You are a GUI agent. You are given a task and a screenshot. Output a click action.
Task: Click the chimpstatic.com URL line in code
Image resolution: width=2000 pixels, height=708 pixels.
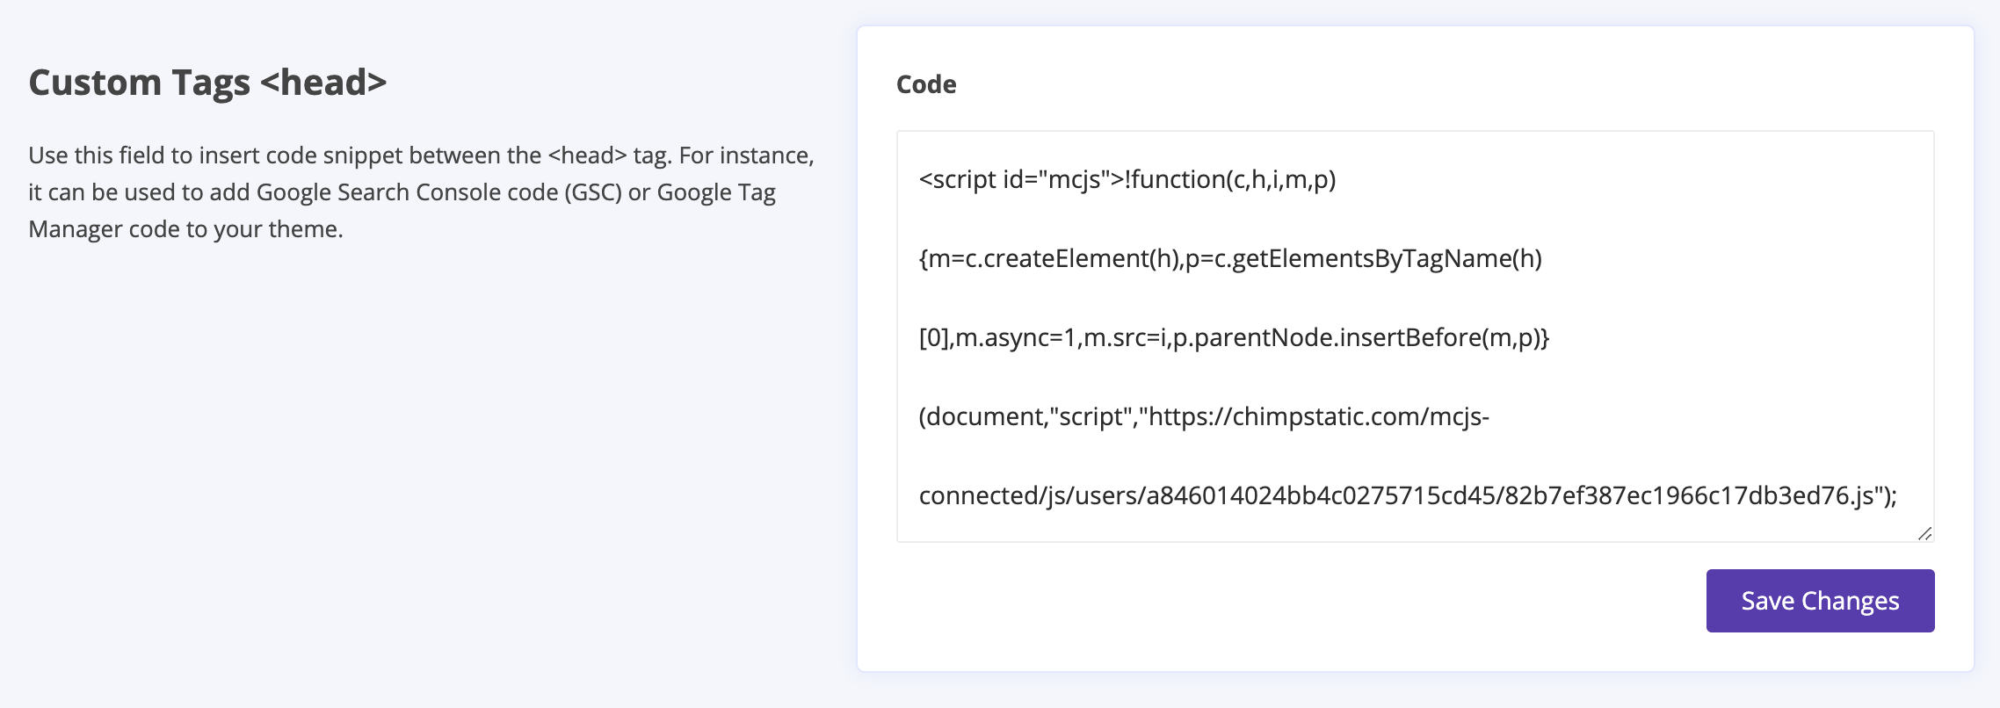[x=1204, y=416]
